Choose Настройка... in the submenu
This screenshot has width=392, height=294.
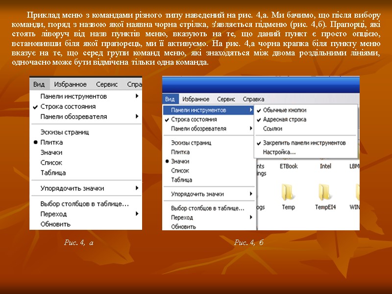click(x=279, y=152)
